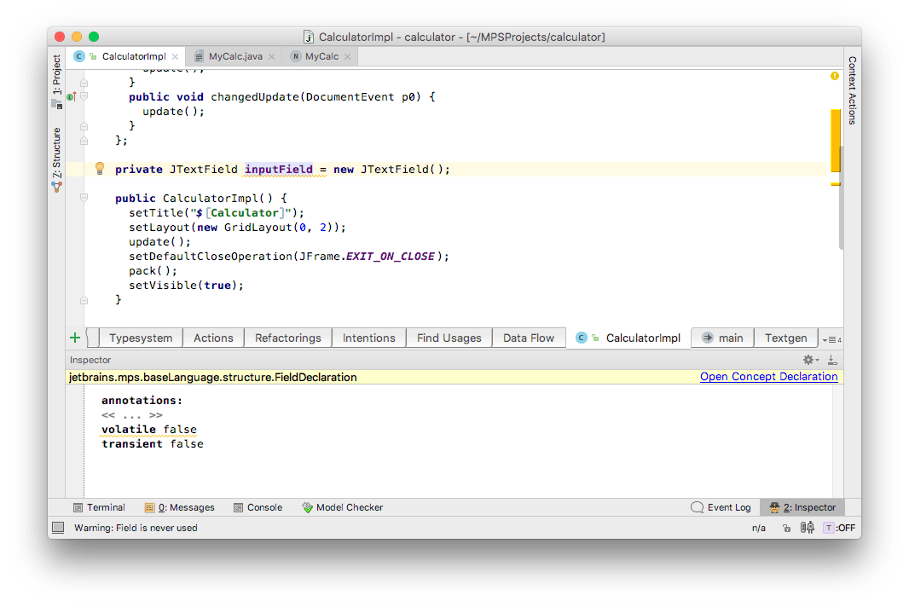Click the Open Concept Declaration link
Viewport: 909px width, 607px height.
coord(768,377)
